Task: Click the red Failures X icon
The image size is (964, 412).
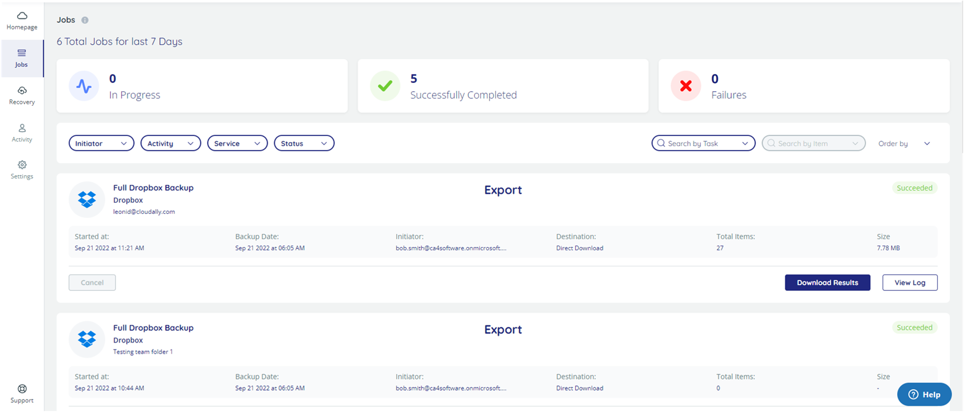Action: coord(686,86)
